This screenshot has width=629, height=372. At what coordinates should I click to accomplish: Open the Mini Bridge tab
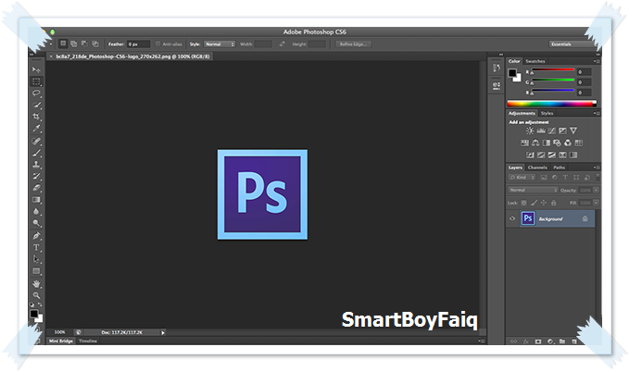point(61,341)
